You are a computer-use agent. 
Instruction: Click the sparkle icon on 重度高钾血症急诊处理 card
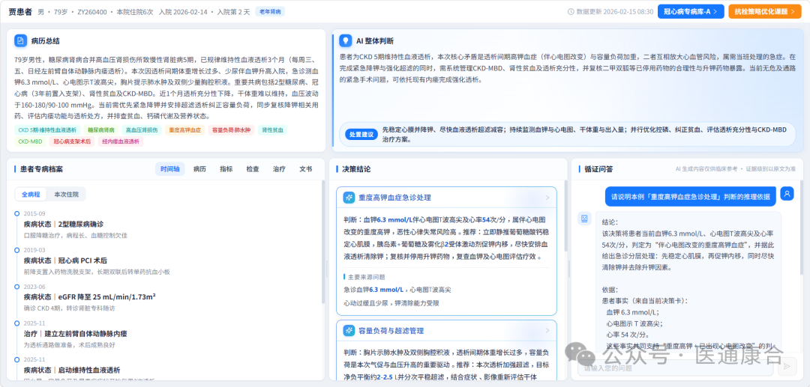point(349,198)
